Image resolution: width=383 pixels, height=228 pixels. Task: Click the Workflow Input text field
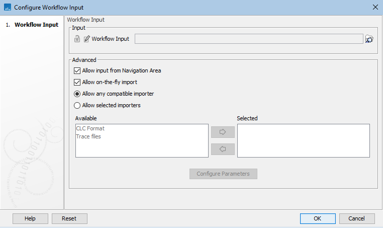coord(248,39)
